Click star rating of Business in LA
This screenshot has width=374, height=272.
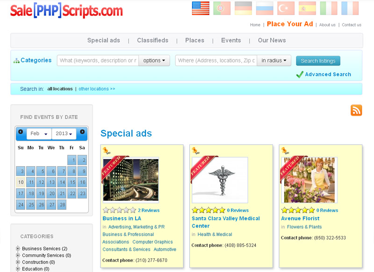[119, 210]
